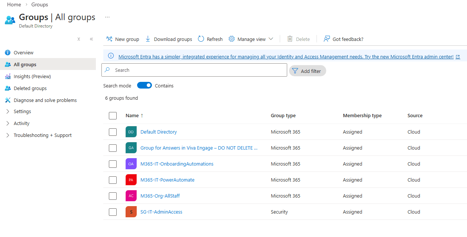This screenshot has height=237, width=467.
Task: Refresh the groups list
Action: 210,39
